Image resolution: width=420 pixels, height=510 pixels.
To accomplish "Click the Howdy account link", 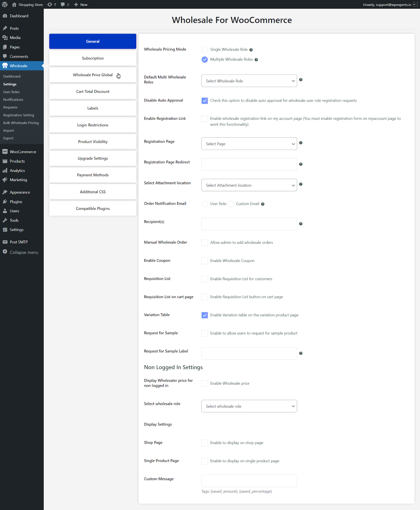I will tap(390, 4).
